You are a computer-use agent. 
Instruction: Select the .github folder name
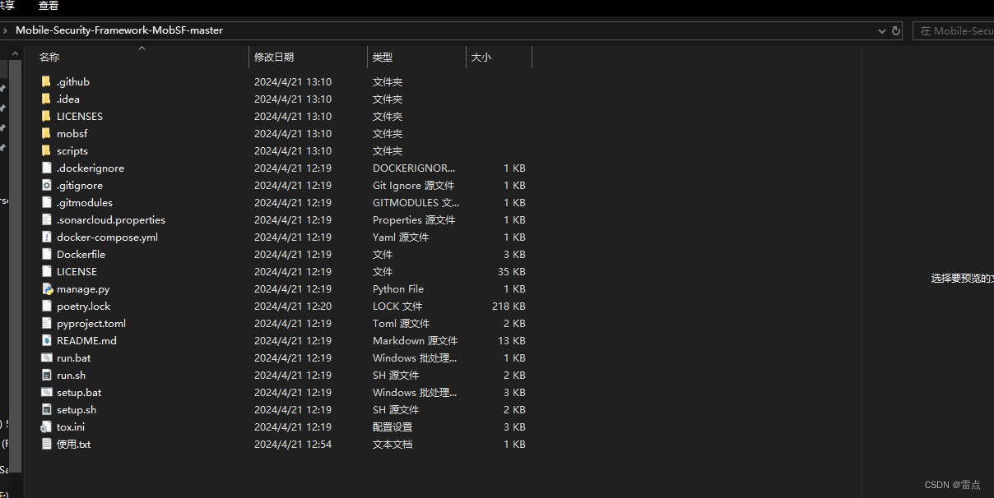[73, 81]
